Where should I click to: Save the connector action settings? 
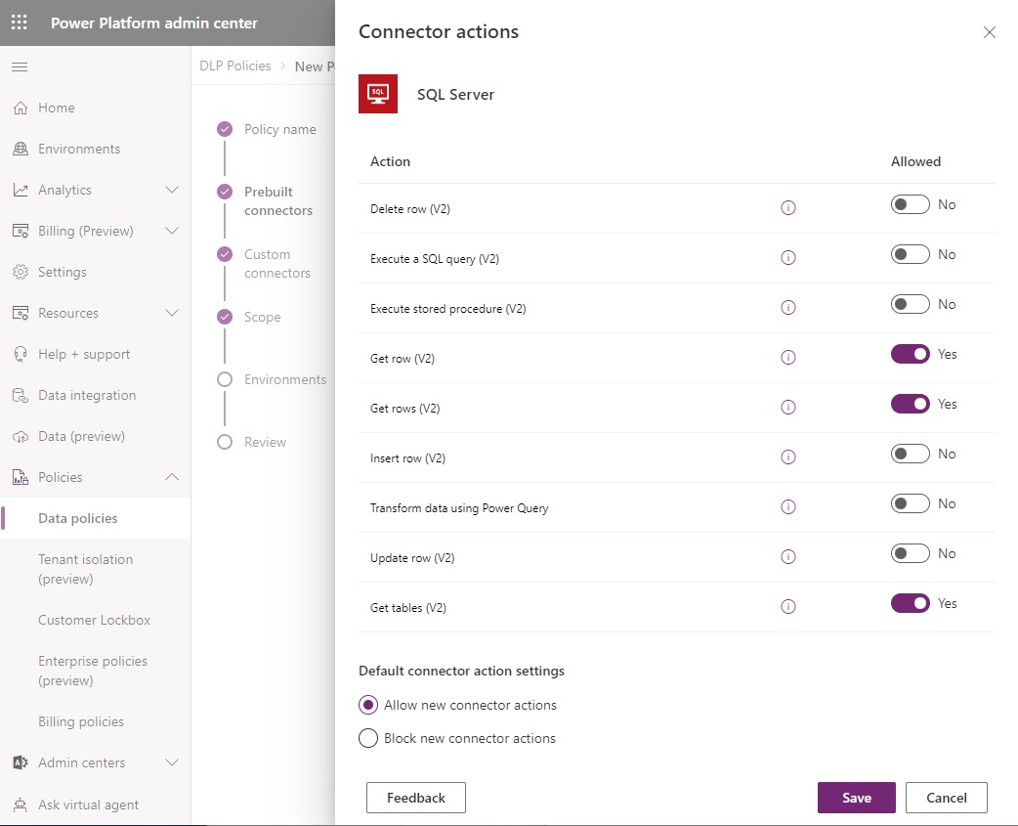click(x=856, y=798)
